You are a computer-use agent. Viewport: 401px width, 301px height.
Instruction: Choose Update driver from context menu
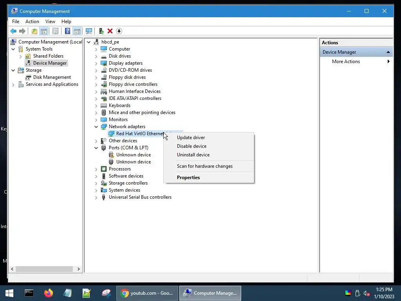tap(209, 138)
